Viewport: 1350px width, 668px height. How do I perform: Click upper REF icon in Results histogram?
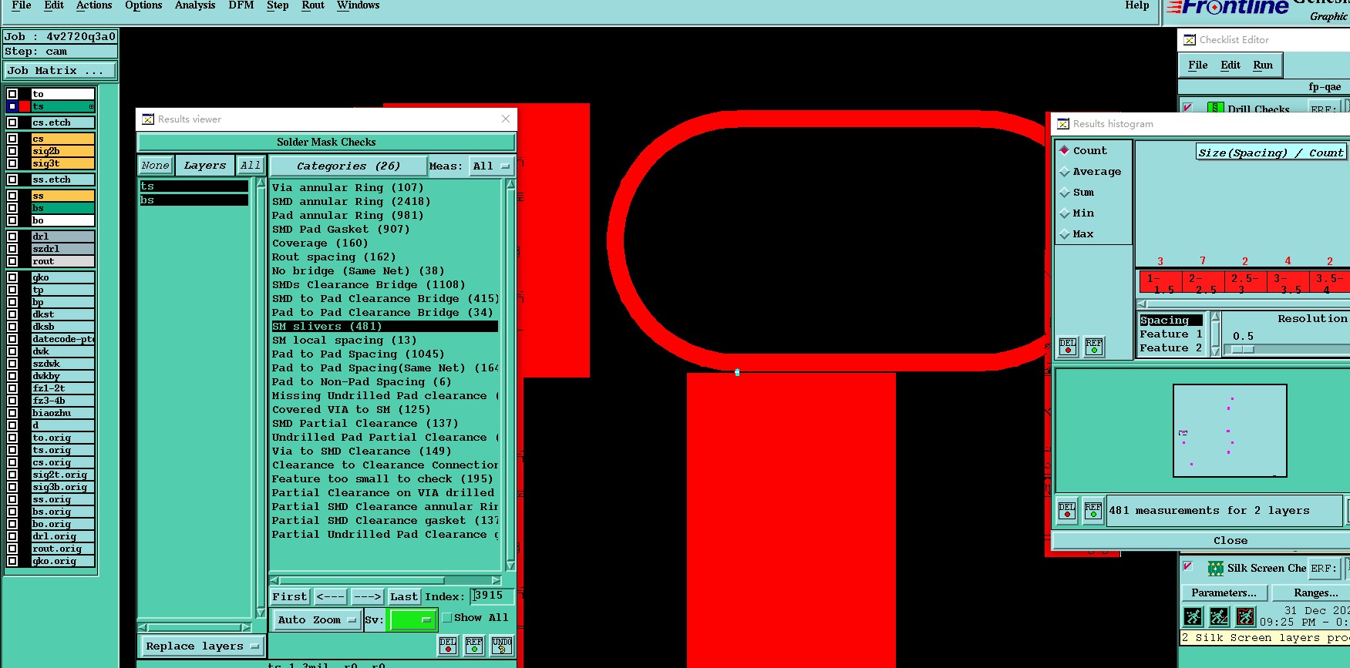[1094, 347]
